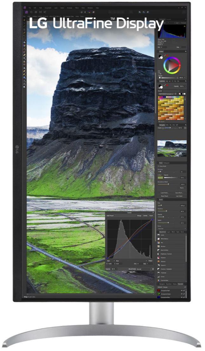Click the Shadows / Highlights adjustment icon

(x=159, y=269)
